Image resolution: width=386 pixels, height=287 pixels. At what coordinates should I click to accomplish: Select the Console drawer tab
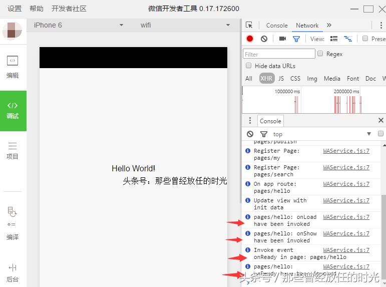[x=270, y=121]
